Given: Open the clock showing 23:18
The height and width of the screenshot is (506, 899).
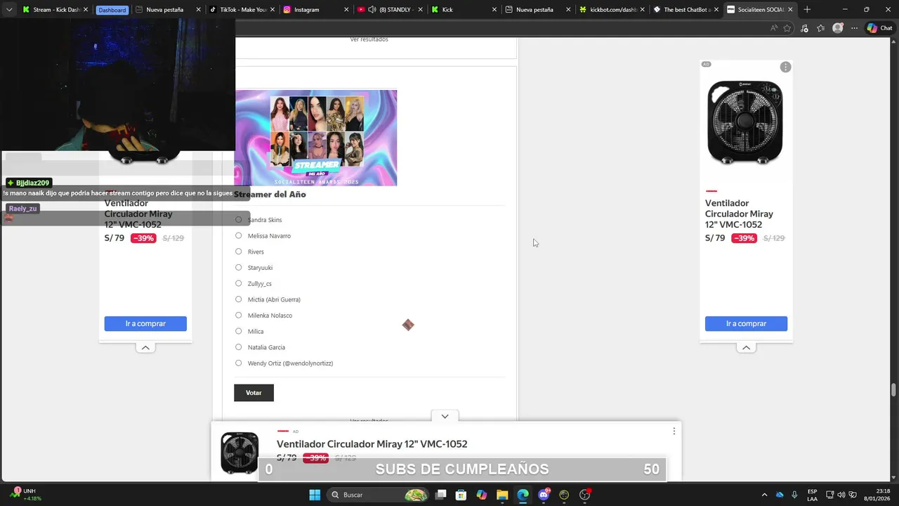Looking at the screenshot, I should point(877,495).
